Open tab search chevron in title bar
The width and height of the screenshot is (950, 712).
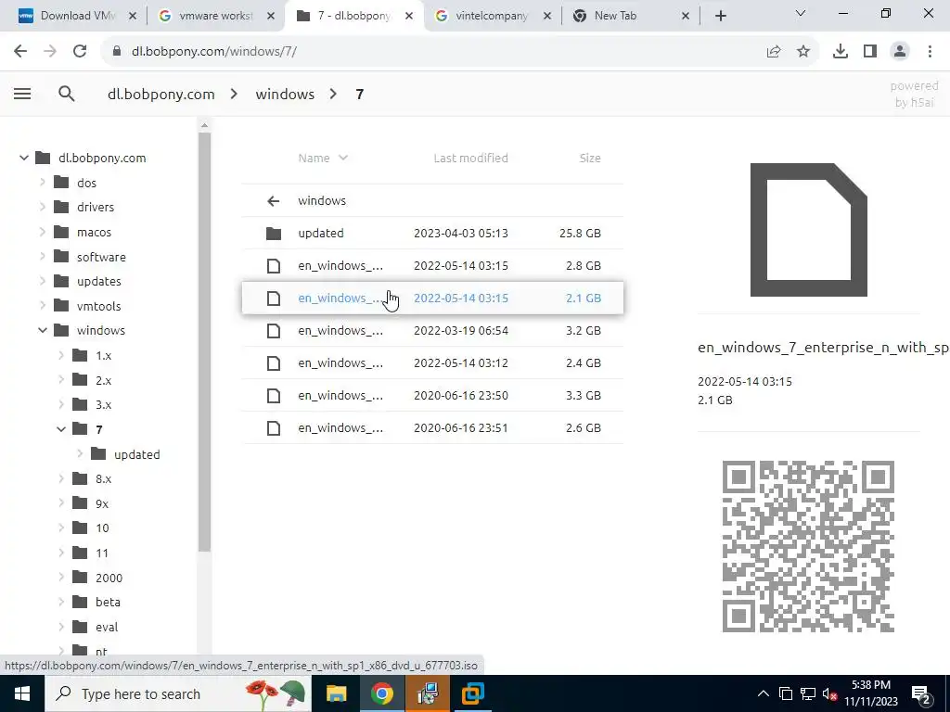point(801,13)
